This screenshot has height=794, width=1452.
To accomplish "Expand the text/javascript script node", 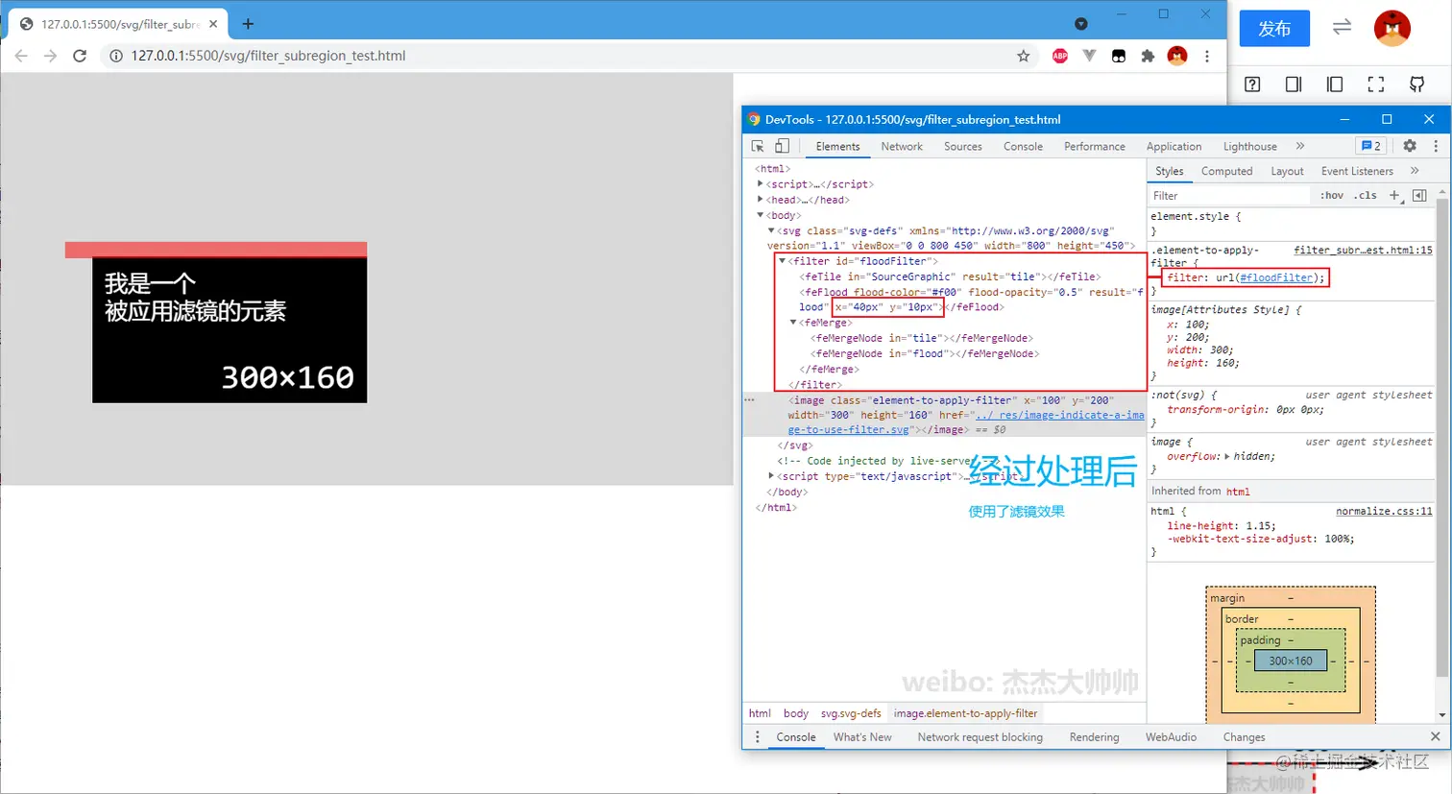I will 771,475.
